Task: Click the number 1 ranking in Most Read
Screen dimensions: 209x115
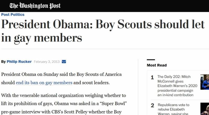Action: 152,77
